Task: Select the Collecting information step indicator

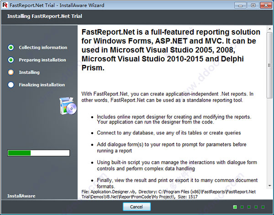Action: pyautogui.click(x=11, y=48)
